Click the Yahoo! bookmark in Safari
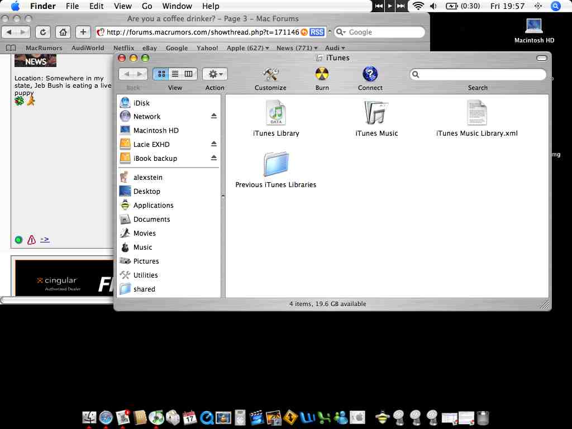Screen dimensions: 572x429 [207, 48]
